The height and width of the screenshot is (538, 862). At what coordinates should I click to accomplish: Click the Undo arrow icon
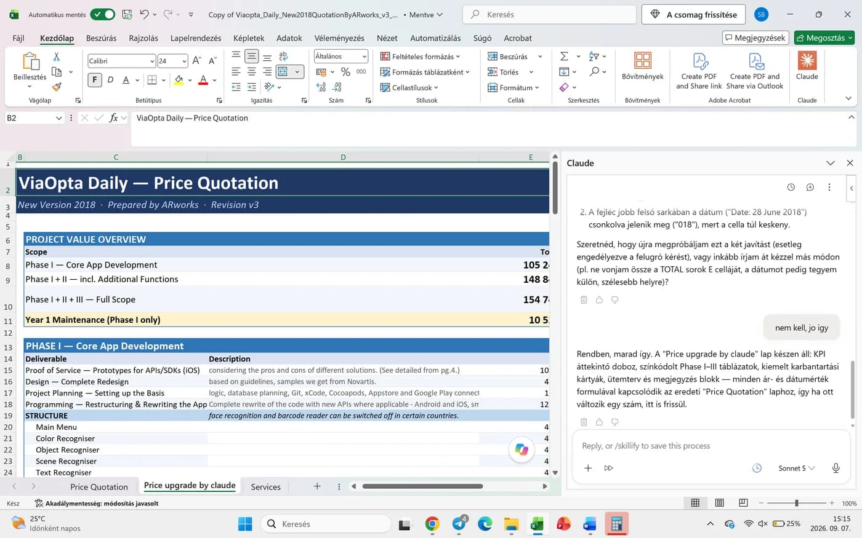[x=144, y=14]
